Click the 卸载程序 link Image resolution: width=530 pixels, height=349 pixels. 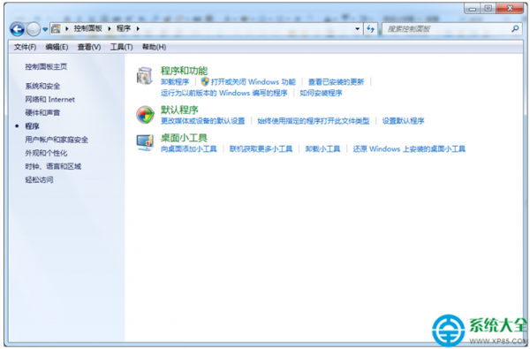175,82
